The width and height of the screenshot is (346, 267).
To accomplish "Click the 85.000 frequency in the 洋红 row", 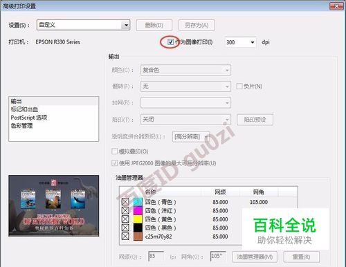I will click(x=220, y=211).
